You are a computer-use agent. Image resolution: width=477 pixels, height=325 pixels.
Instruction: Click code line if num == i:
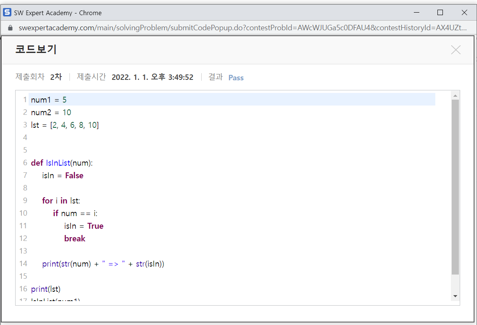(x=75, y=214)
